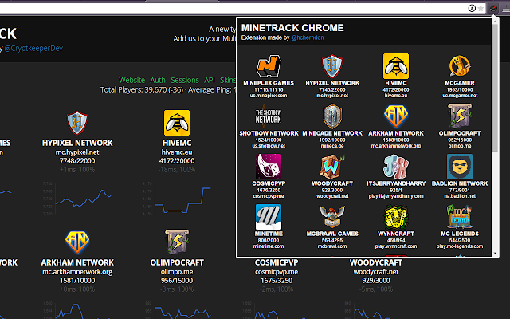Viewport: 510px width, 319px height.
Task: Click the Minetime icon in popup
Action: pos(269,217)
